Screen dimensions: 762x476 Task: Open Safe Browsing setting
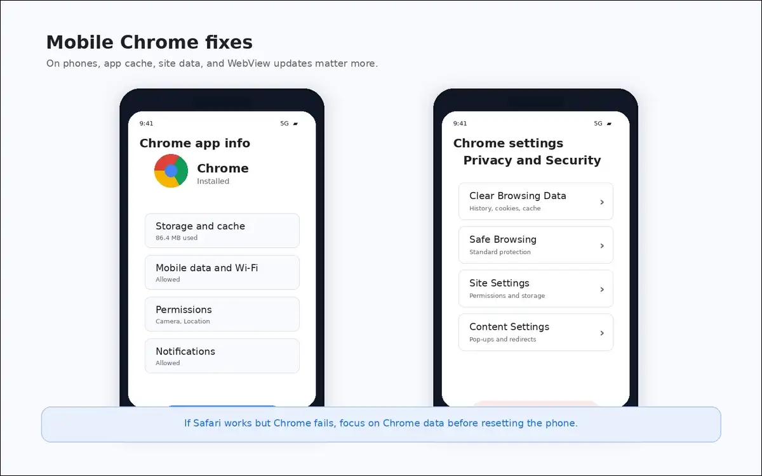tap(536, 245)
